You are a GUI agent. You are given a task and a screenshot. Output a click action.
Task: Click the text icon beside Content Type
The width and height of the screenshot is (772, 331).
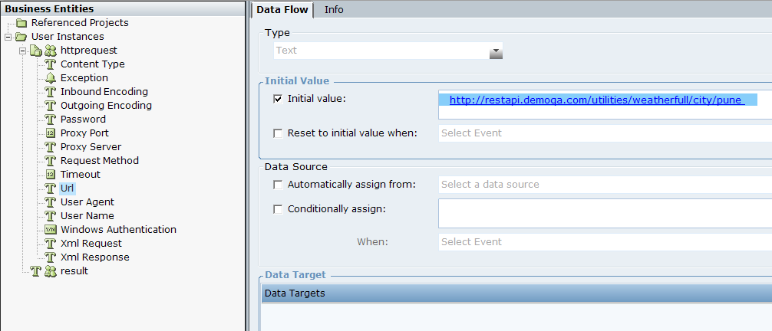(51, 64)
